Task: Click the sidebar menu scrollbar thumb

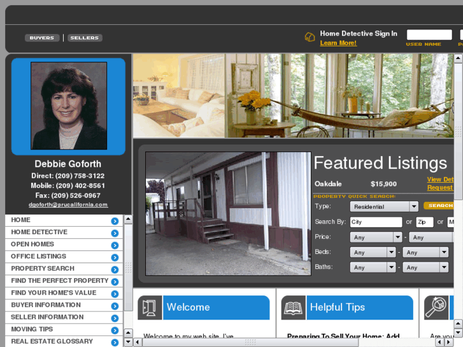Action: pos(128,267)
